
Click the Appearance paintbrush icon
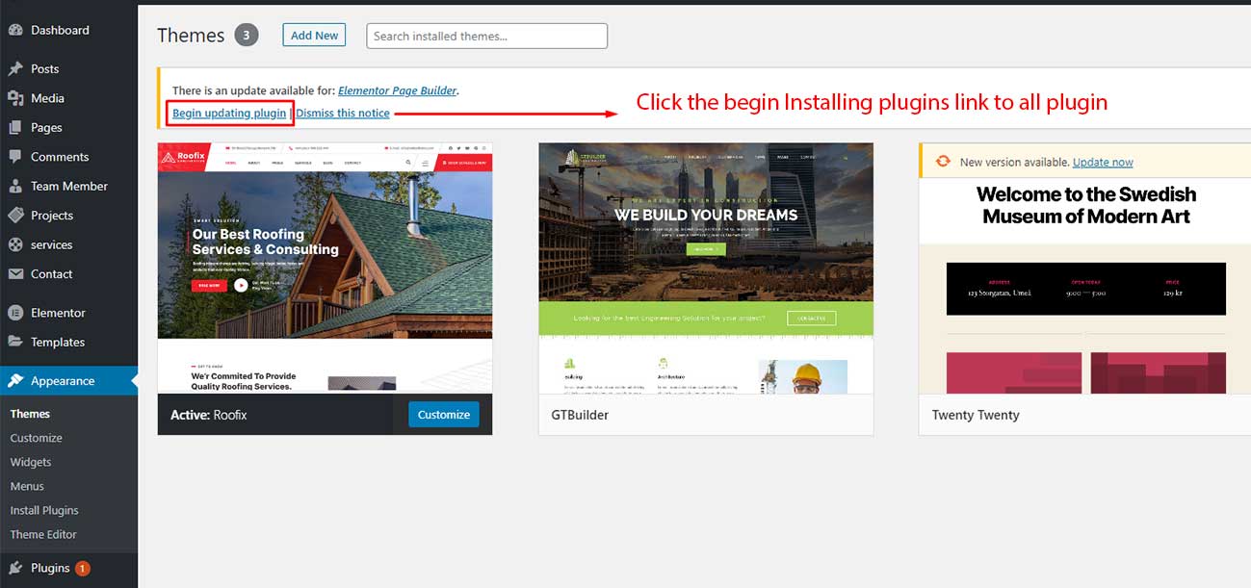point(15,381)
